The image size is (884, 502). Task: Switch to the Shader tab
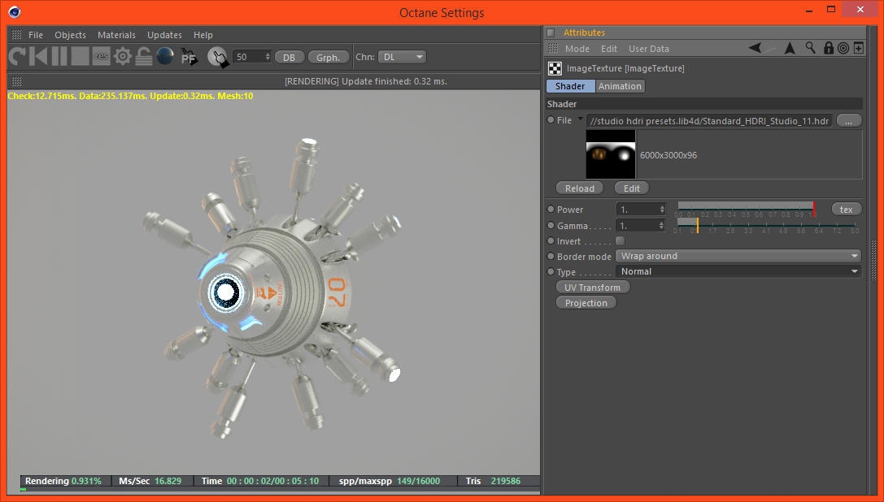[570, 86]
